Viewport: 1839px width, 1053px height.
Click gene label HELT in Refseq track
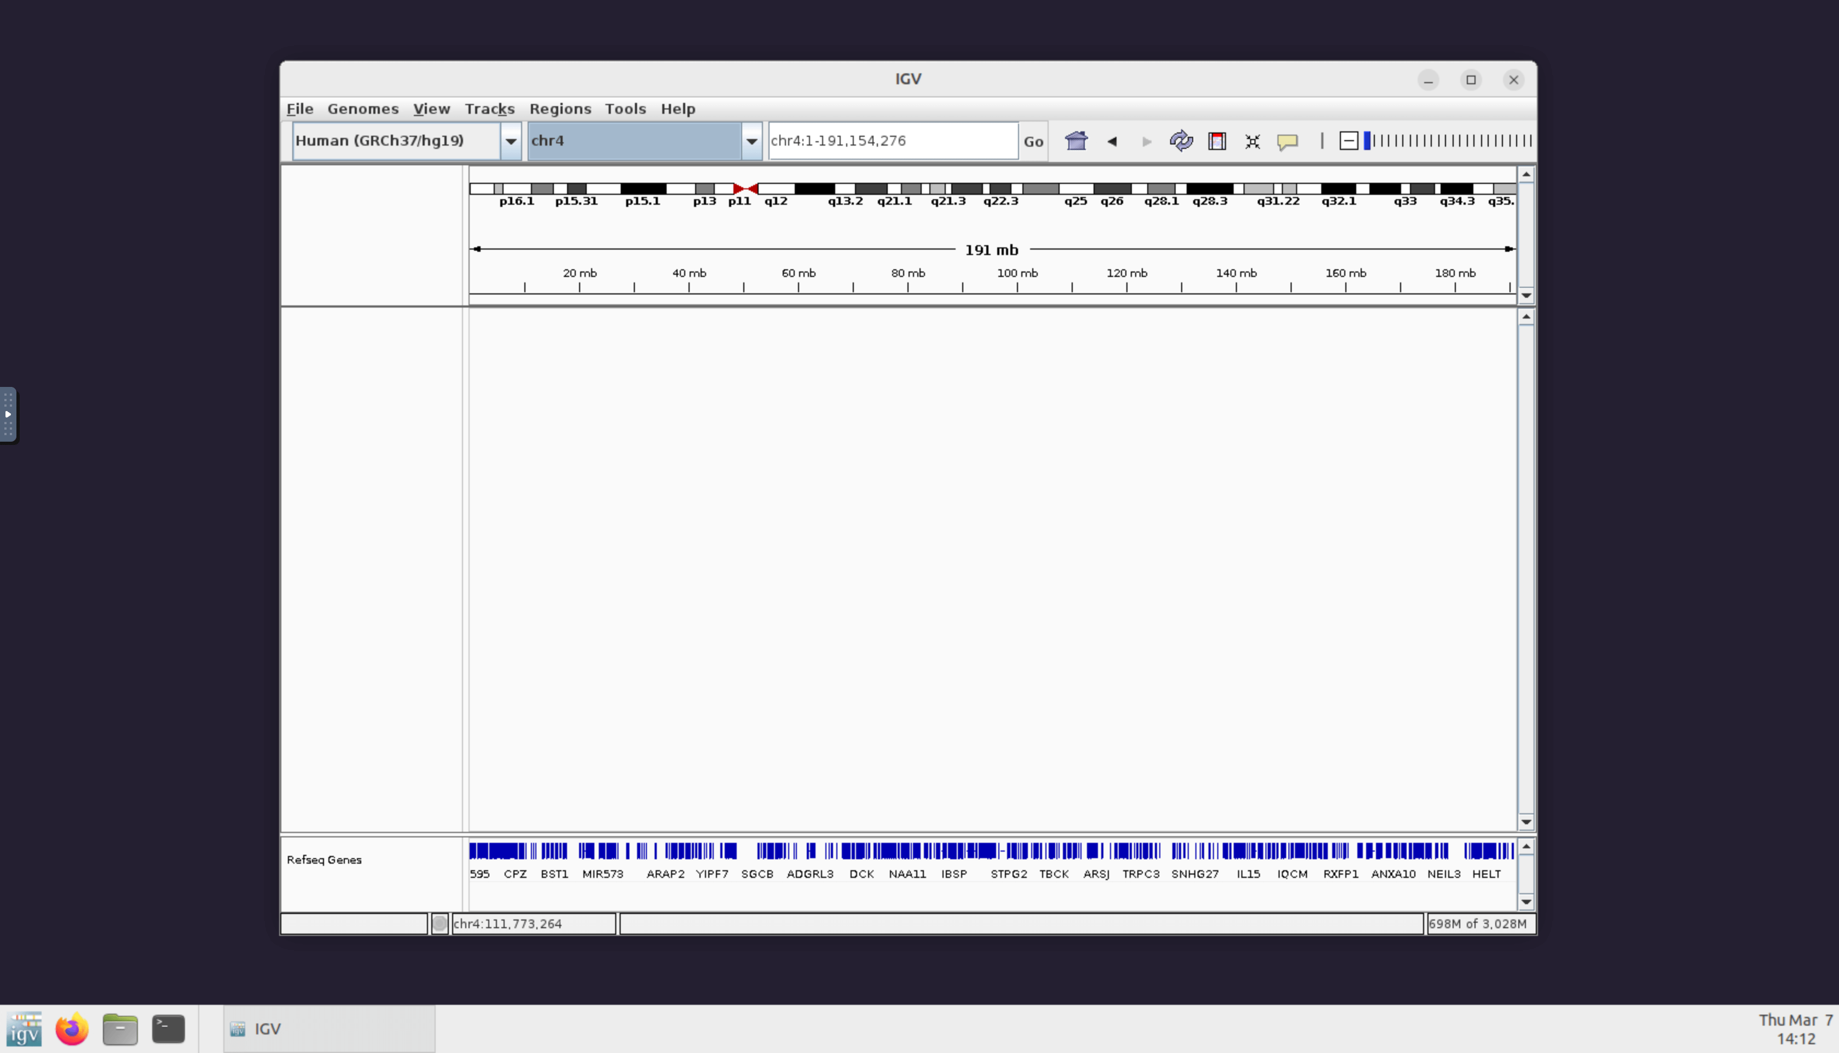(x=1486, y=873)
